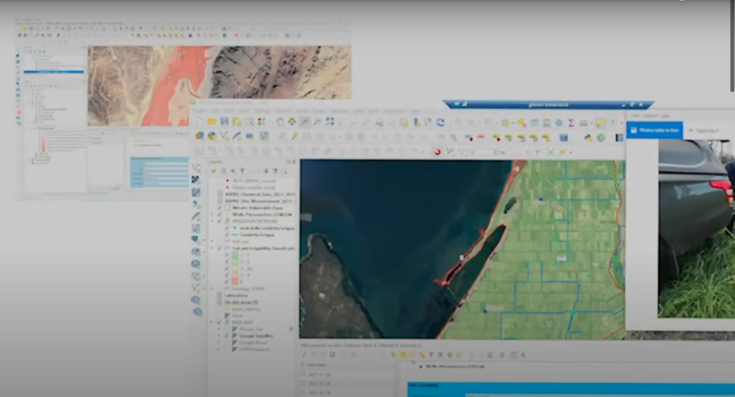735x397 pixels.
Task: Click the Open Project folder icon
Action: 212,122
